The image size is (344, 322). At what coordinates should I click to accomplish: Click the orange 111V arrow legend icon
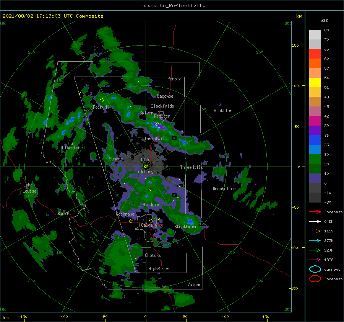coord(315,231)
